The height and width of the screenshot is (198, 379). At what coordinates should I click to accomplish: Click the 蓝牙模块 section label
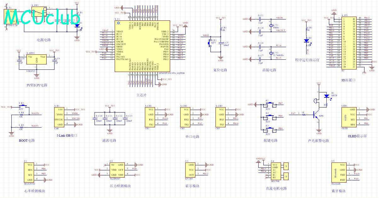[x=339, y=191]
